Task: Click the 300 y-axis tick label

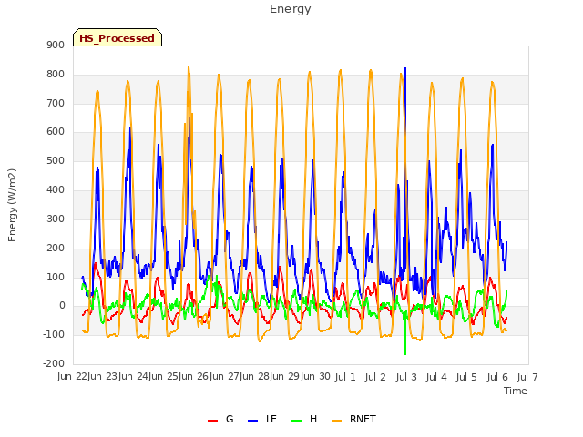Action: (56, 218)
